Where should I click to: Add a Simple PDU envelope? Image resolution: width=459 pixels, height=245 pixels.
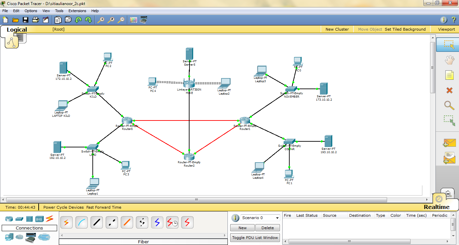[449, 143]
